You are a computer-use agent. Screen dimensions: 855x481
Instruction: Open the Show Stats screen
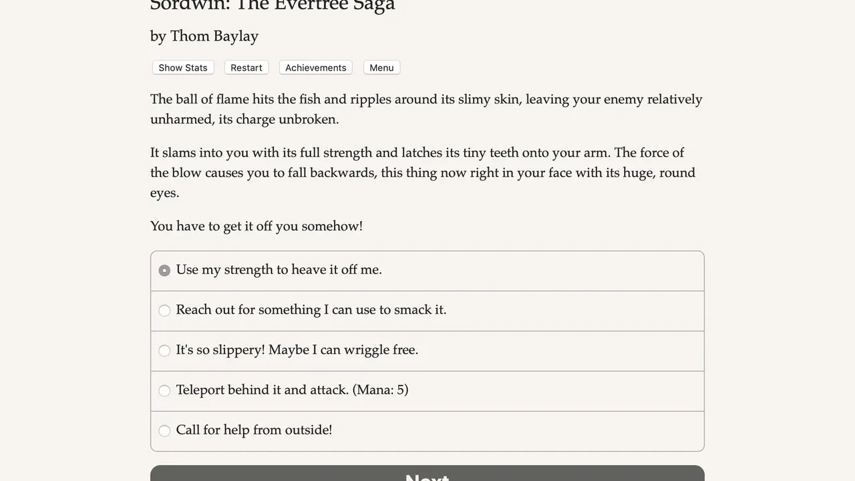(x=183, y=67)
